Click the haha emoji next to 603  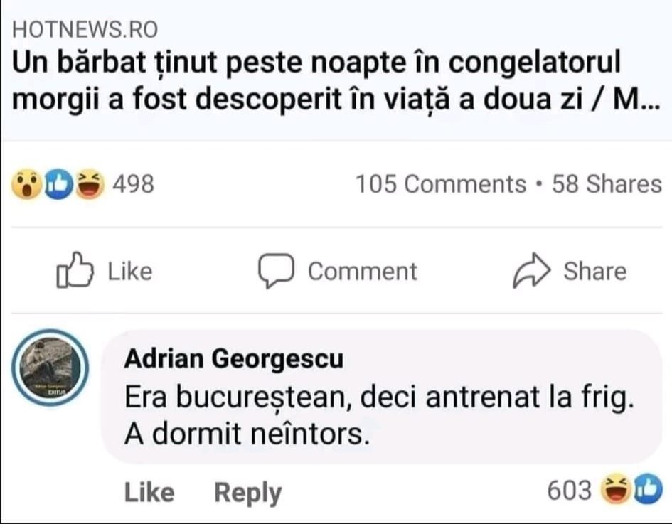tap(616, 489)
